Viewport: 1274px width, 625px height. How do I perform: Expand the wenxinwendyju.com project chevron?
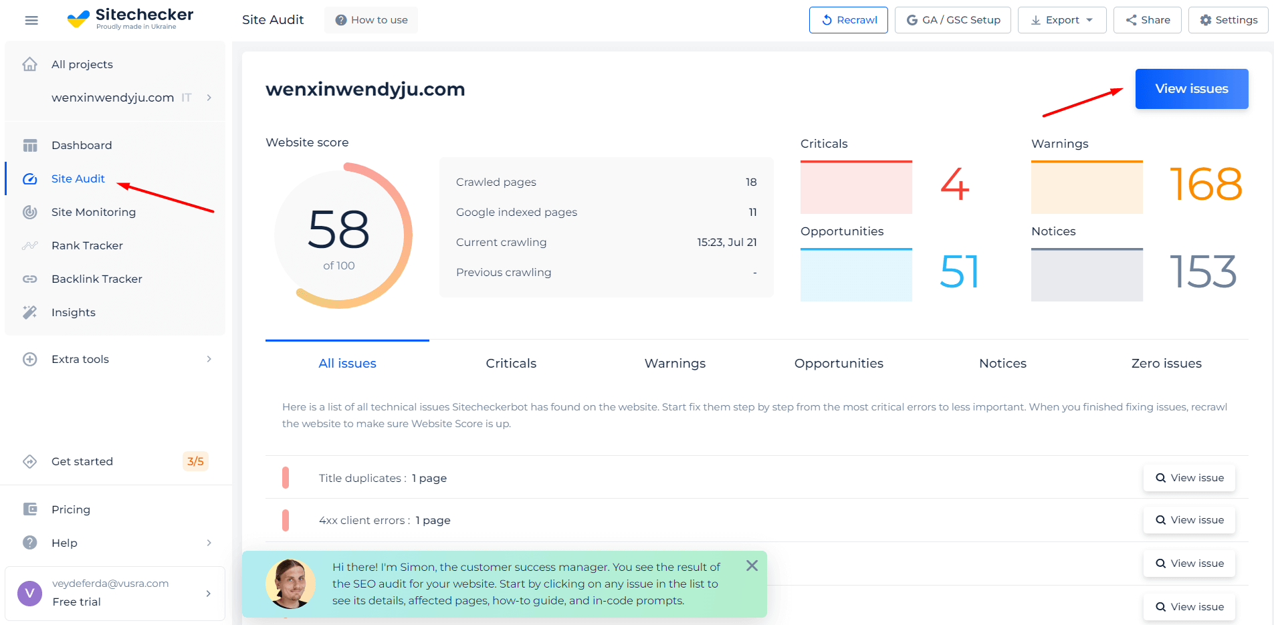(x=209, y=98)
